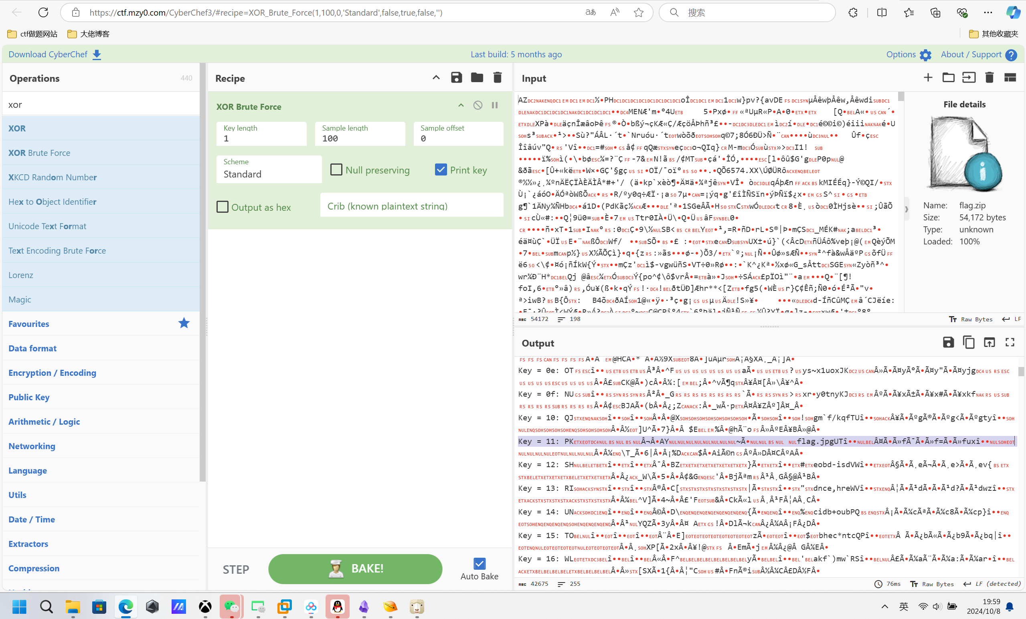
Task: Enable Output as hex checkbox
Action: point(223,207)
